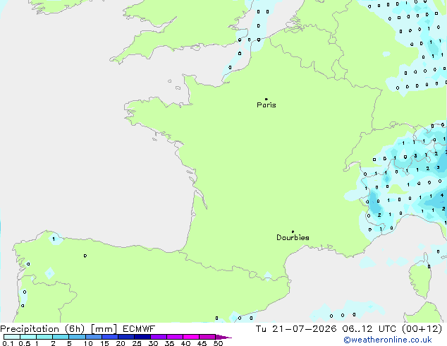Pick the 15–20 mm blue legend swatch
The width and height of the screenshot is (447, 346).
[110, 337]
